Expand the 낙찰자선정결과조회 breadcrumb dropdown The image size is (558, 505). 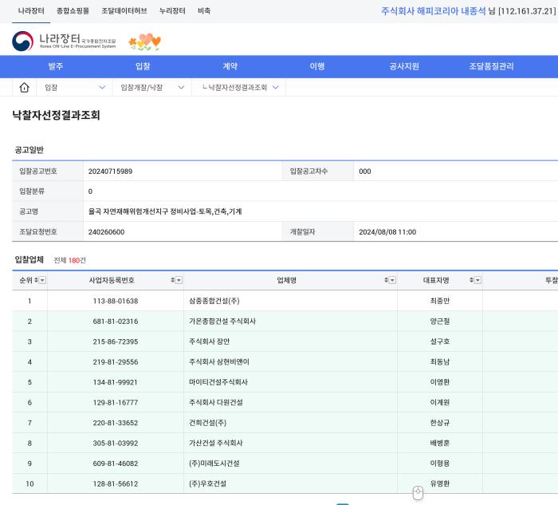click(276, 88)
